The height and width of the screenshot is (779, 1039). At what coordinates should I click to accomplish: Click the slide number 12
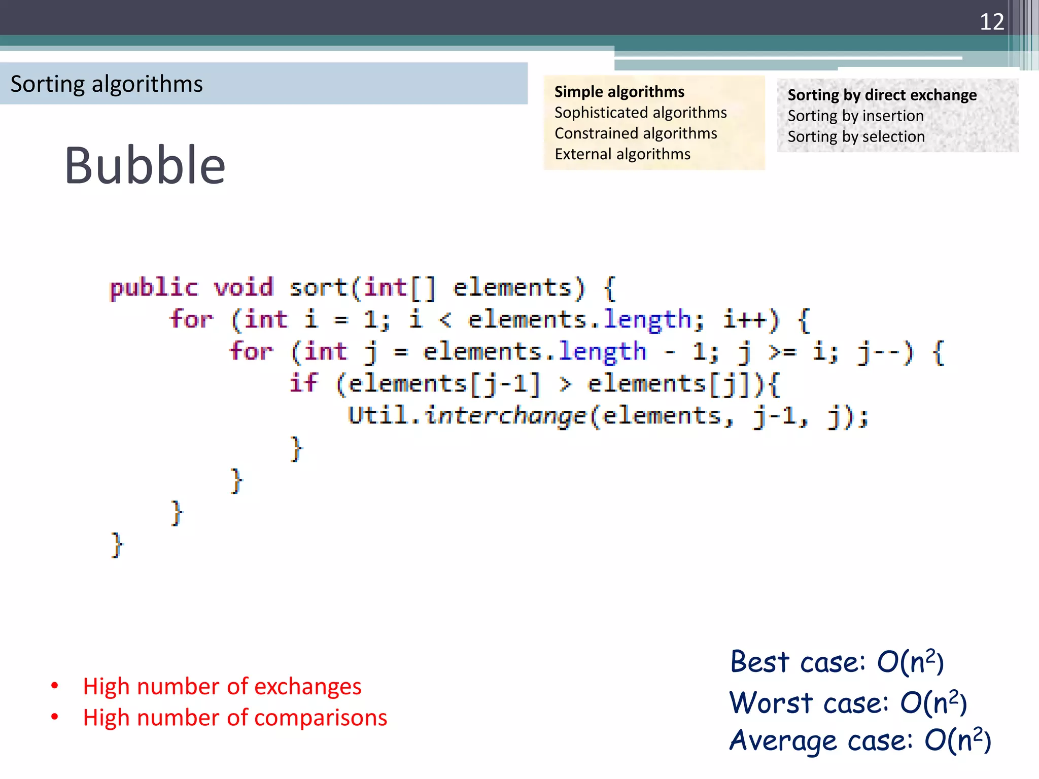991,22
